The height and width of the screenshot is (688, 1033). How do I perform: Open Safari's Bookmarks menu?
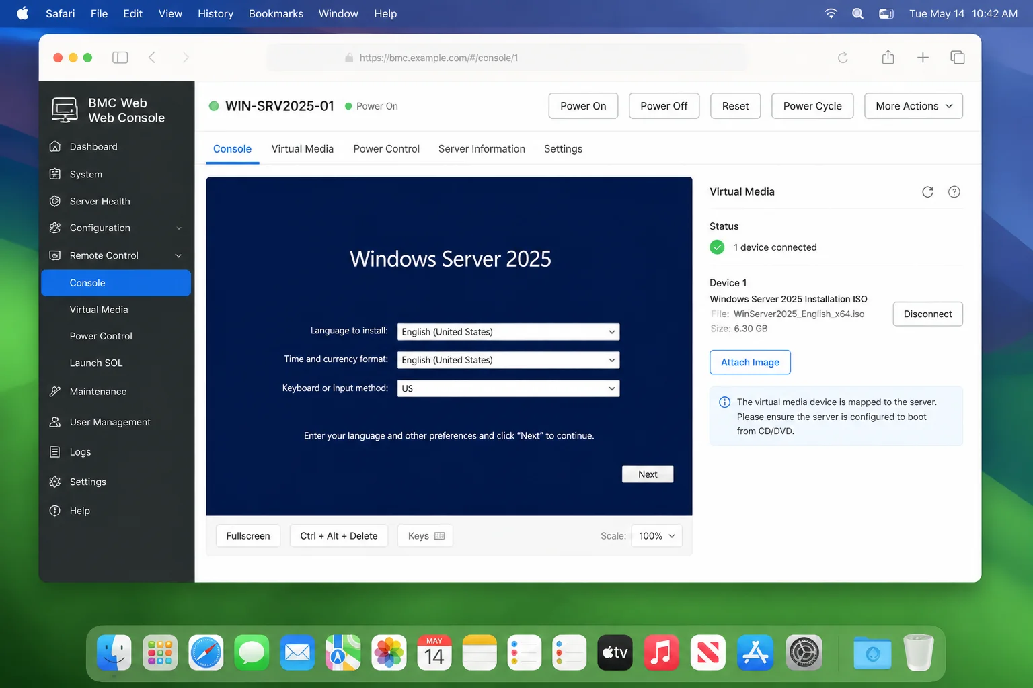(276, 13)
